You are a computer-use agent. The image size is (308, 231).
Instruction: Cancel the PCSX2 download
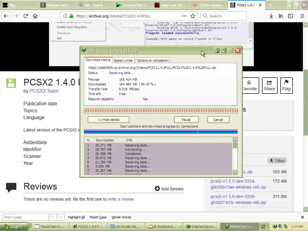pos(218,120)
